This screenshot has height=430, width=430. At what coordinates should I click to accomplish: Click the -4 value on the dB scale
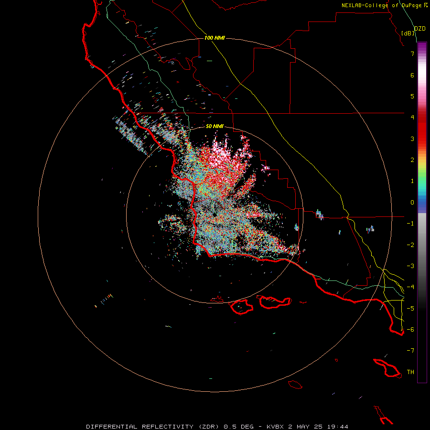pos(410,287)
